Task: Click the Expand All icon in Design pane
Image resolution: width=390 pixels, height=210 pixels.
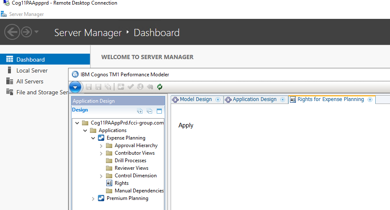Action: click(140, 111)
